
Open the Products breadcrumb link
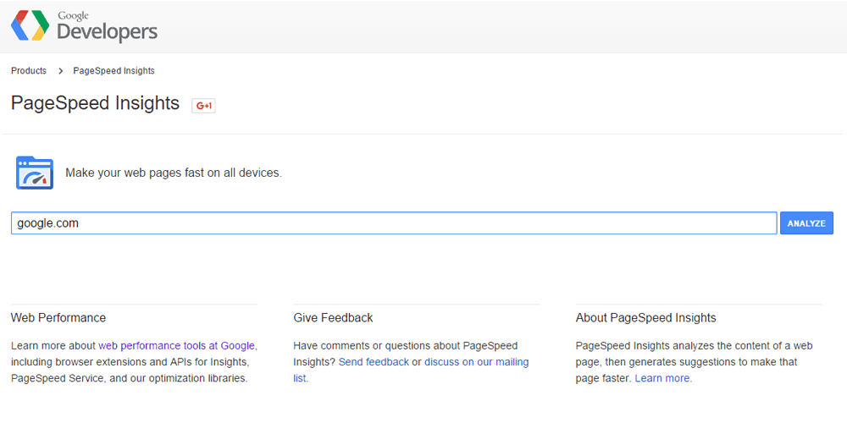(29, 71)
